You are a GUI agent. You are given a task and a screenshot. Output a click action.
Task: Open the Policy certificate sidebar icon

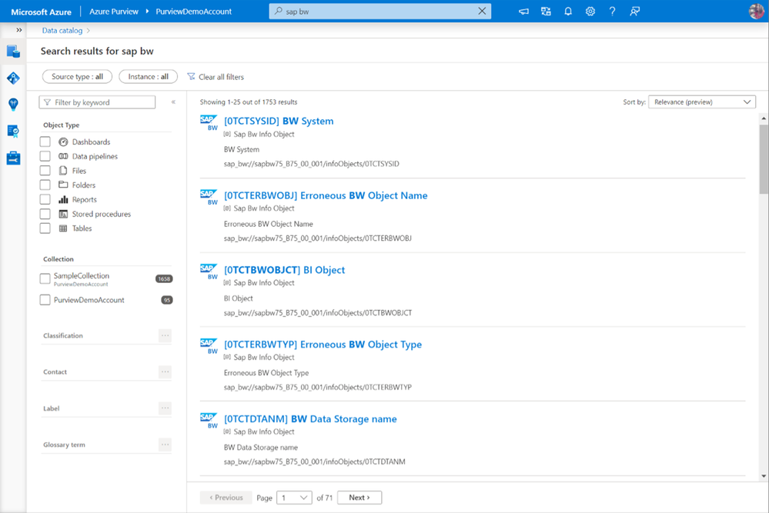13,131
